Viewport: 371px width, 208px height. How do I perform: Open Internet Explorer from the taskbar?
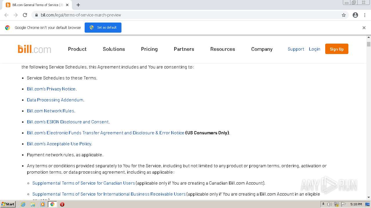[x=23, y=204]
